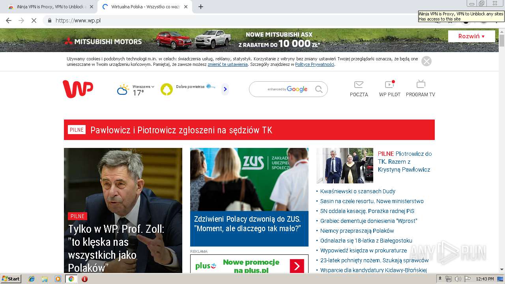This screenshot has width=505, height=284.
Task: Click the search magnifier icon
Action: (x=319, y=90)
